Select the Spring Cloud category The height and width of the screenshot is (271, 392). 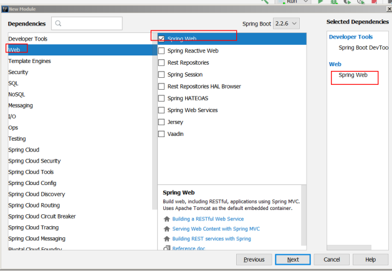(x=80, y=150)
